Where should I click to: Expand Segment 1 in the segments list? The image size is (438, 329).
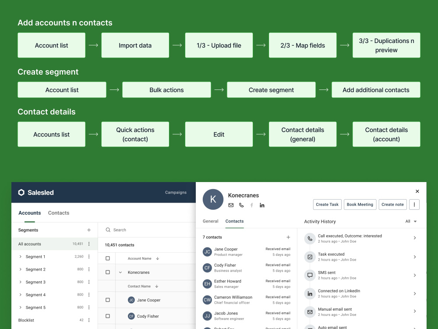pos(21,257)
